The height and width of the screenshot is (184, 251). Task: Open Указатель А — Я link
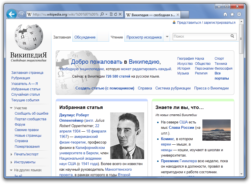coord(25,84)
